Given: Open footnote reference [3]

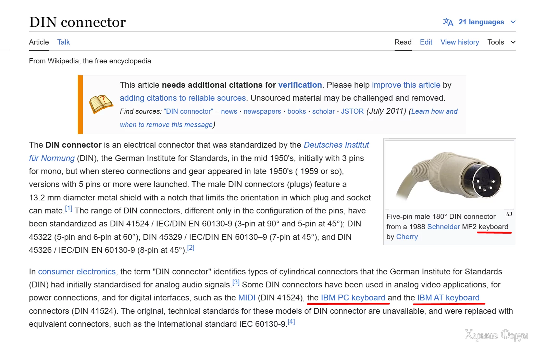Looking at the screenshot, I should [236, 282].
